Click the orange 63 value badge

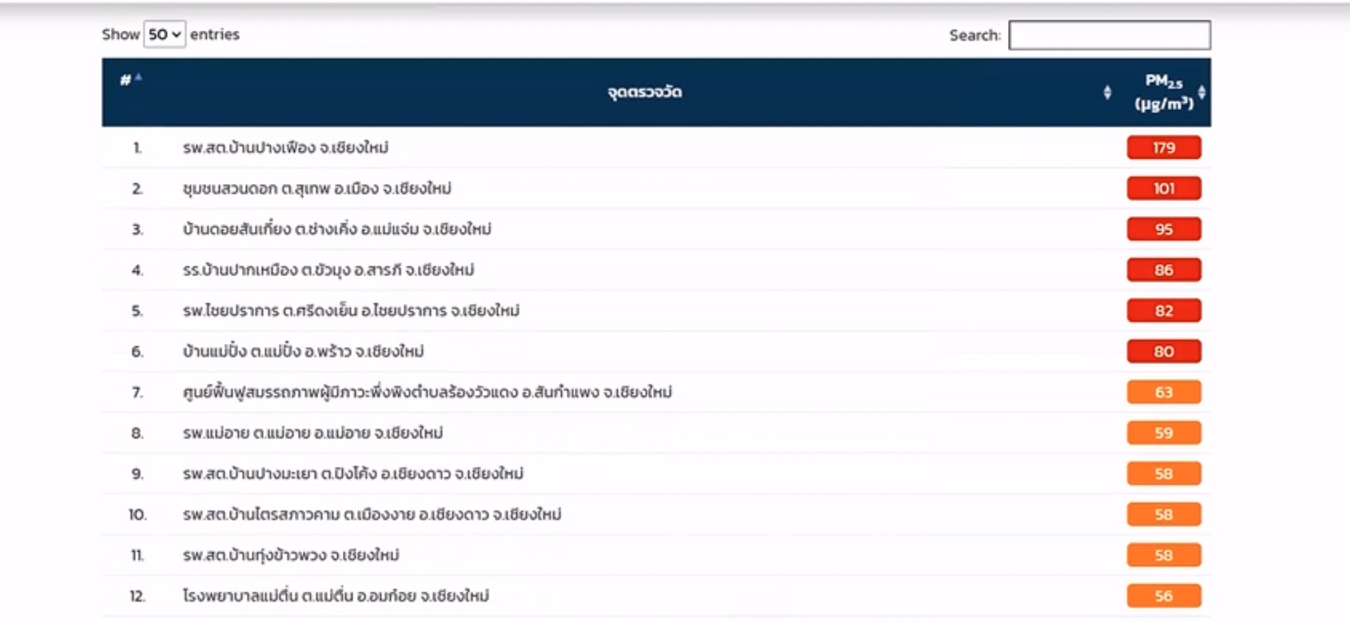(x=1163, y=392)
